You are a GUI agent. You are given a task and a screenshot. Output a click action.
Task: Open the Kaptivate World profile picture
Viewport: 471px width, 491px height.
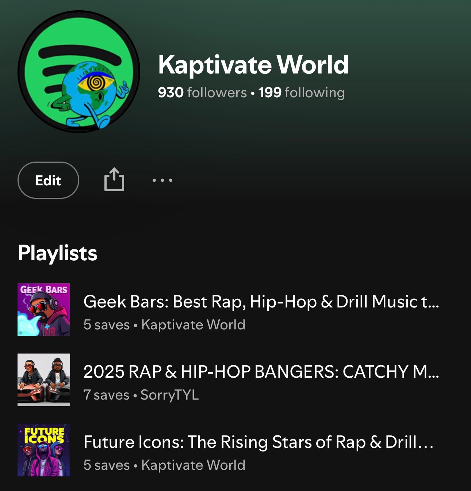pos(79,72)
